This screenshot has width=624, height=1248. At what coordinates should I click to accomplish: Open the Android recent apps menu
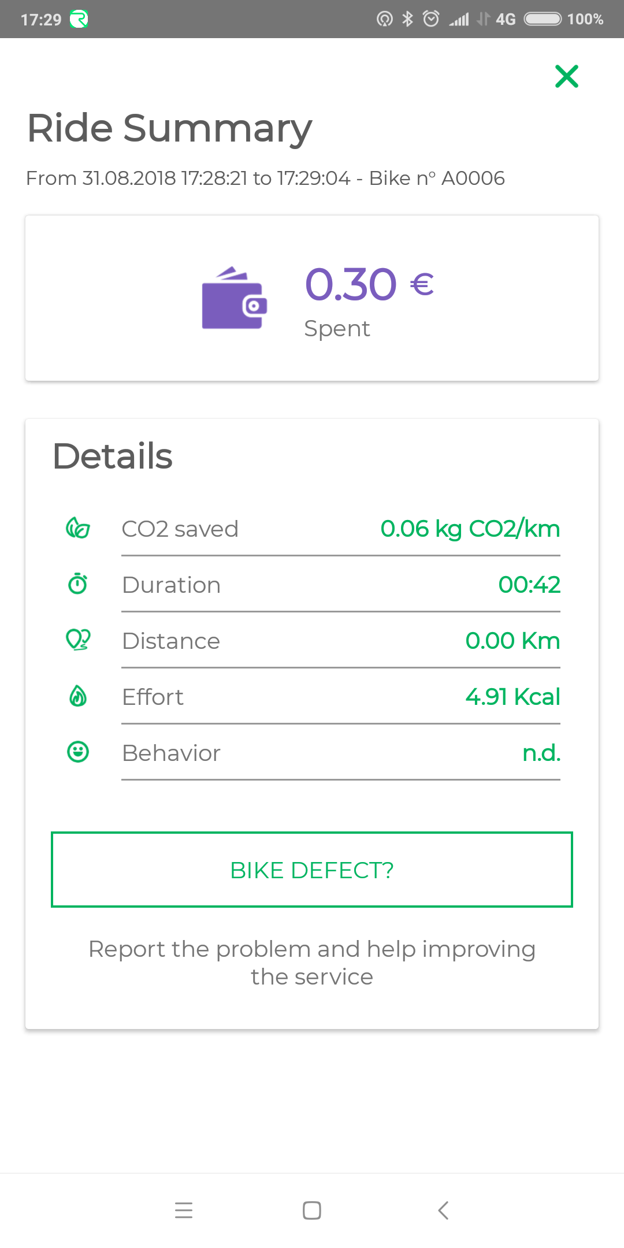184,1210
